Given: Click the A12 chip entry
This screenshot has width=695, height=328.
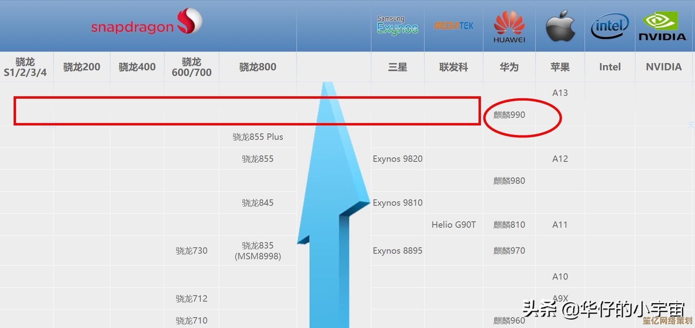Looking at the screenshot, I should pos(560,159).
